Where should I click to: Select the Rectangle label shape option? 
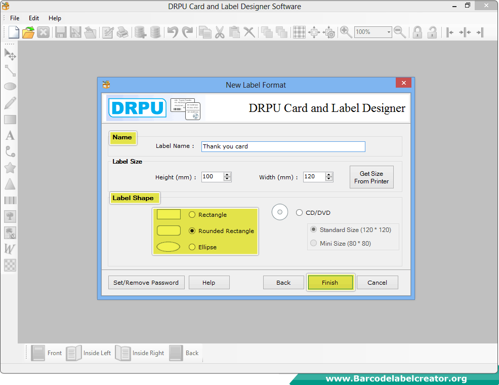(x=192, y=215)
